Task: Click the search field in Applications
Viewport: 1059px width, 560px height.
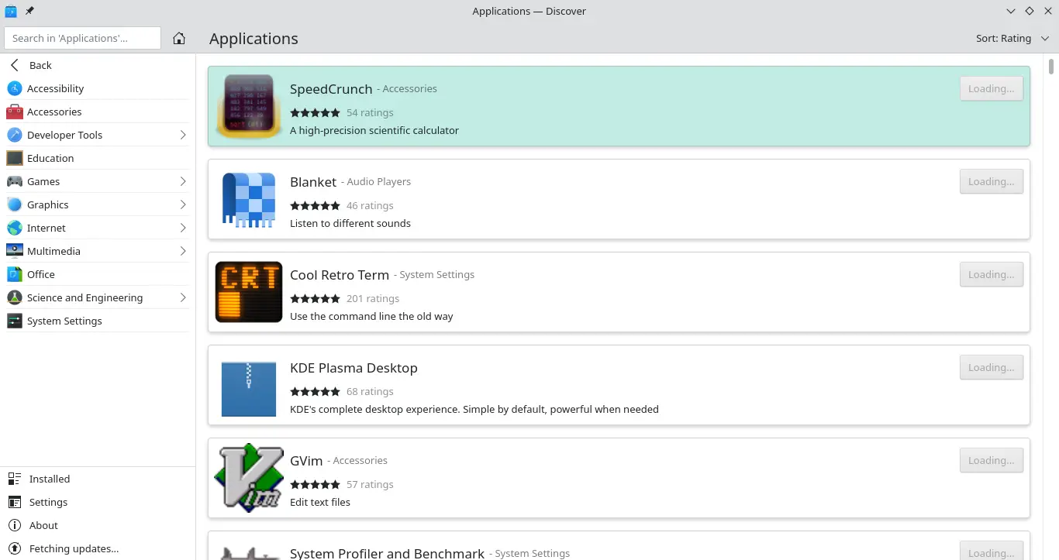Action: [82, 38]
